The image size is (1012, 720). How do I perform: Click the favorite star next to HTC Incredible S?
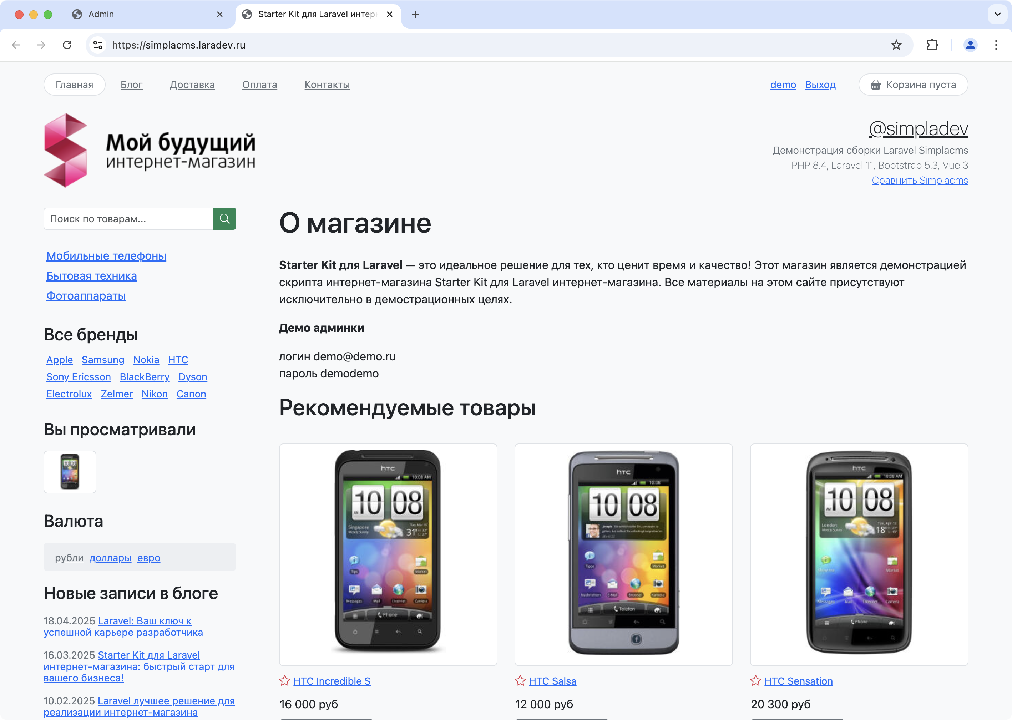tap(285, 680)
